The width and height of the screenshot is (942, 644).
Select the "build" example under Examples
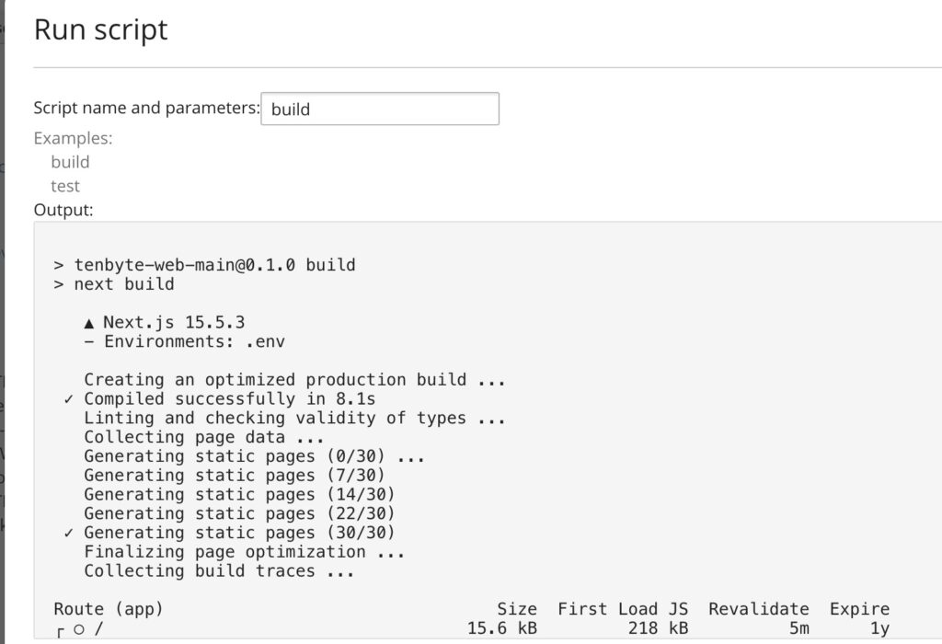coord(70,162)
